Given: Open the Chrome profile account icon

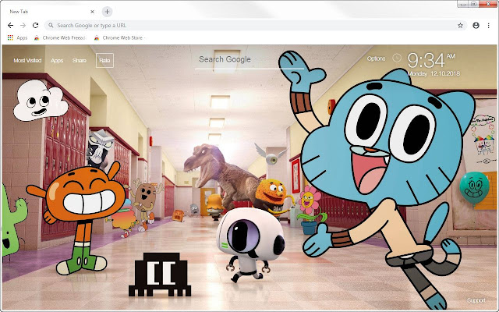Looking at the screenshot, I should [x=476, y=26].
